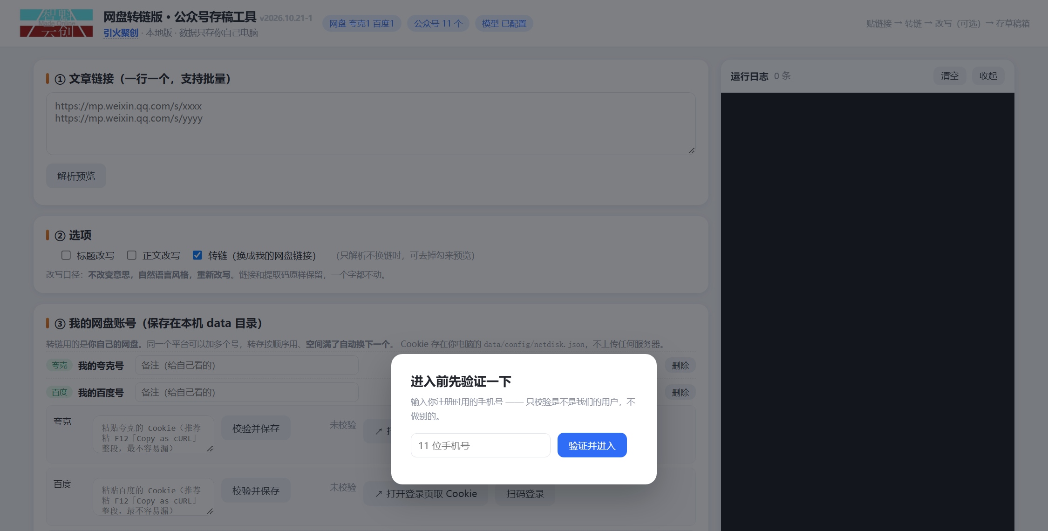Click the 验证并进入 button
The image size is (1048, 531).
(x=592, y=445)
